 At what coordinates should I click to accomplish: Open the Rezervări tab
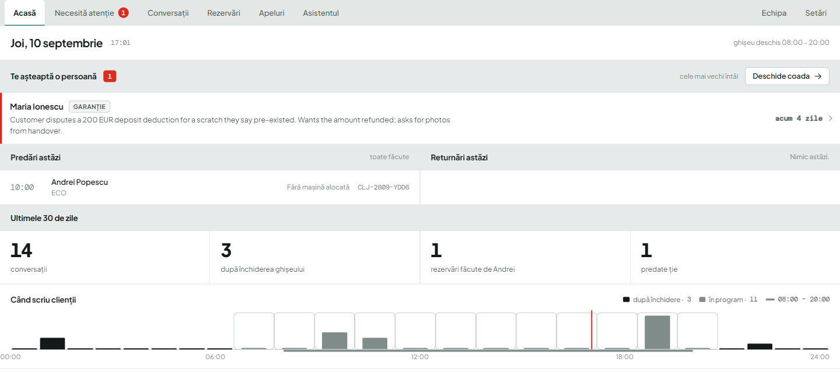coord(223,13)
